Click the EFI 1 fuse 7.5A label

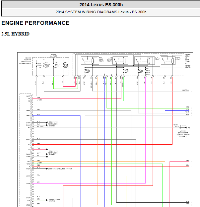pyautogui.click(x=39, y=66)
